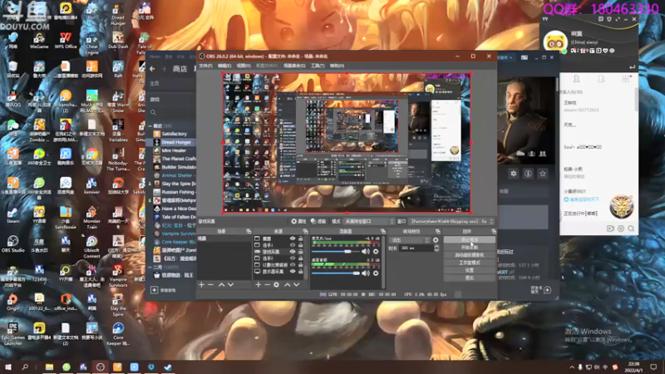
Task: Click 启动虚拟摄像机 virtual camera button
Action: click(469, 255)
